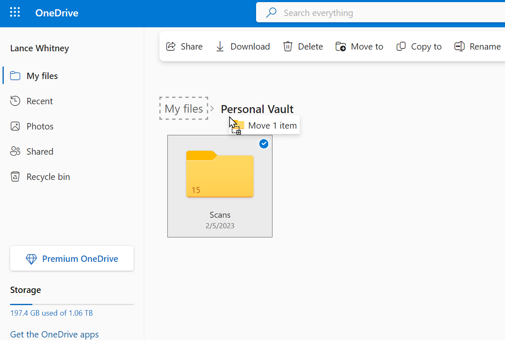Click the Move to icon
The height and width of the screenshot is (340, 505).
coord(341,46)
